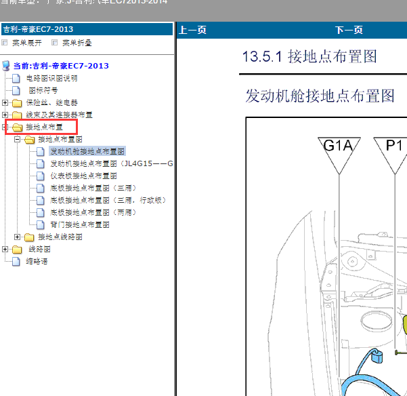Tick the 菜单折叠 checkbox

(54, 43)
